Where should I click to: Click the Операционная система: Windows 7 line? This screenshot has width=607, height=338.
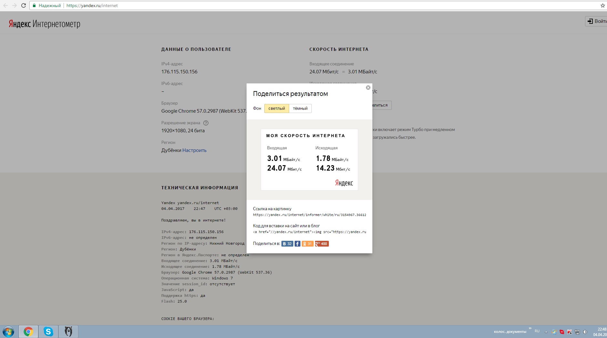[x=197, y=278]
